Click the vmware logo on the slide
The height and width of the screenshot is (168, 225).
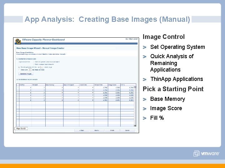point(206,153)
